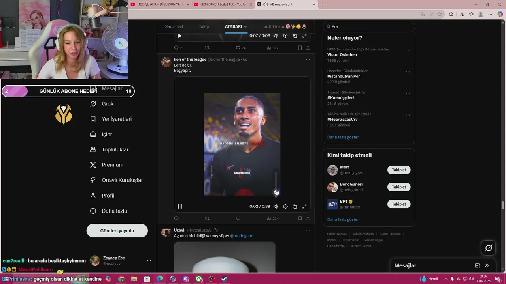Viewport: 506px width, 284px height.
Task: Mute volume on the 0:07 video
Action: coord(276,36)
